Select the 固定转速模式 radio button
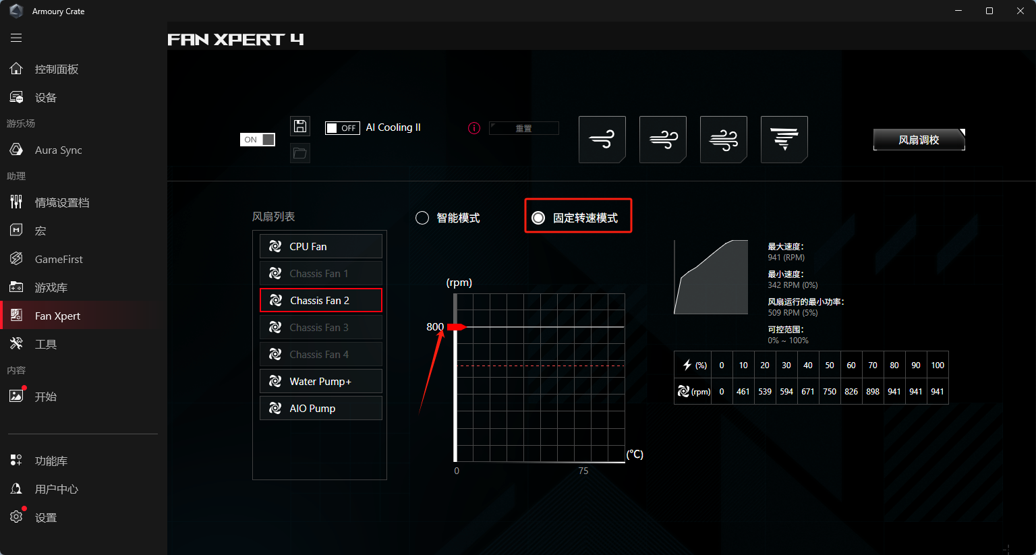Viewport: 1036px width, 555px height. tap(538, 218)
